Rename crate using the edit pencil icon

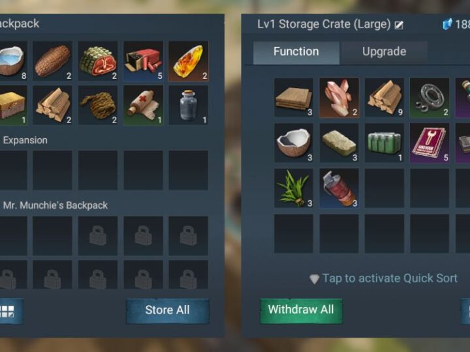coord(399,25)
